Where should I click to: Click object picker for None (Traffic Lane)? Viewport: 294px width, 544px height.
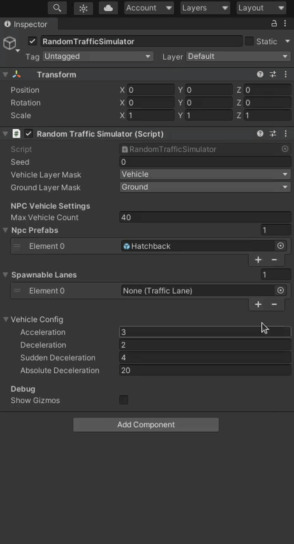coord(281,290)
